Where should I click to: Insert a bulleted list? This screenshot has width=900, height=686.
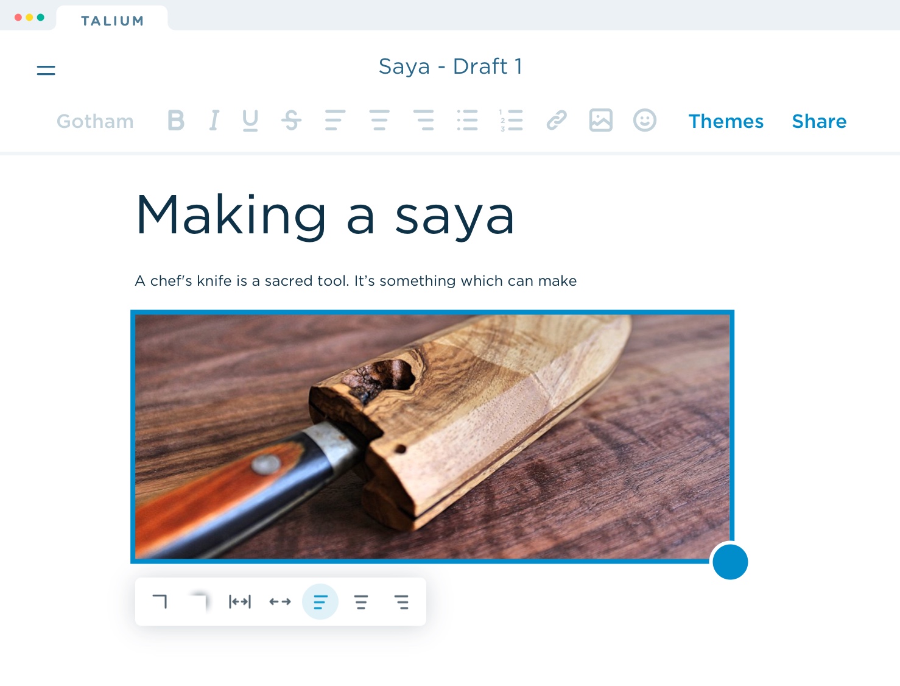point(467,121)
